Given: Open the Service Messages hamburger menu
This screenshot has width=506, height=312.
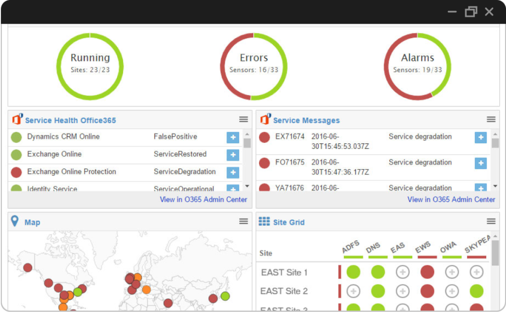Looking at the screenshot, I should 491,120.
